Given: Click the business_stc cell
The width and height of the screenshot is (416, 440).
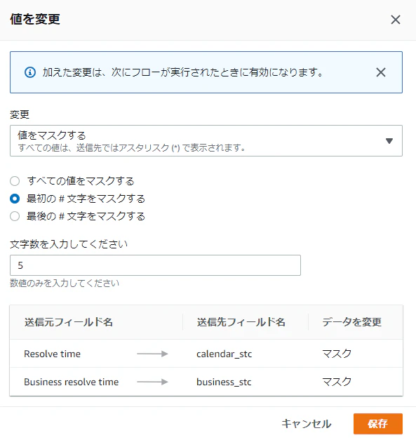Looking at the screenshot, I should point(224,382).
